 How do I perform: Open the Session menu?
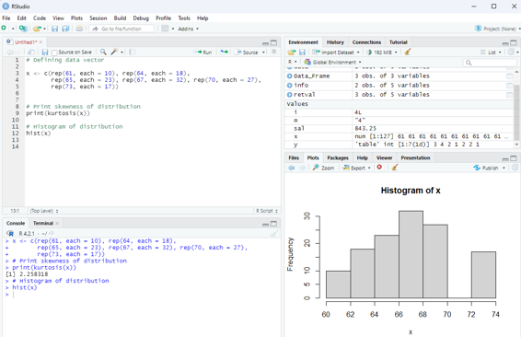tap(98, 17)
